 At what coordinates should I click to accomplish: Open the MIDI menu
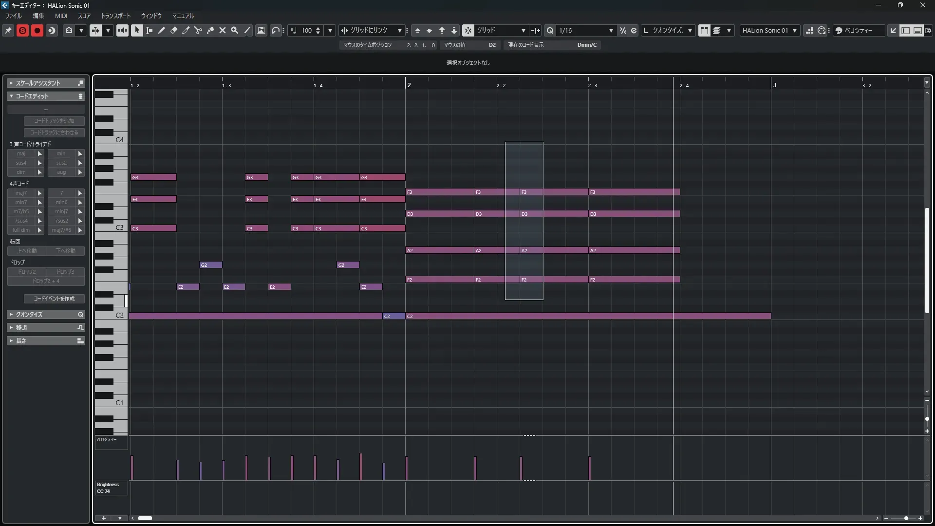click(61, 16)
